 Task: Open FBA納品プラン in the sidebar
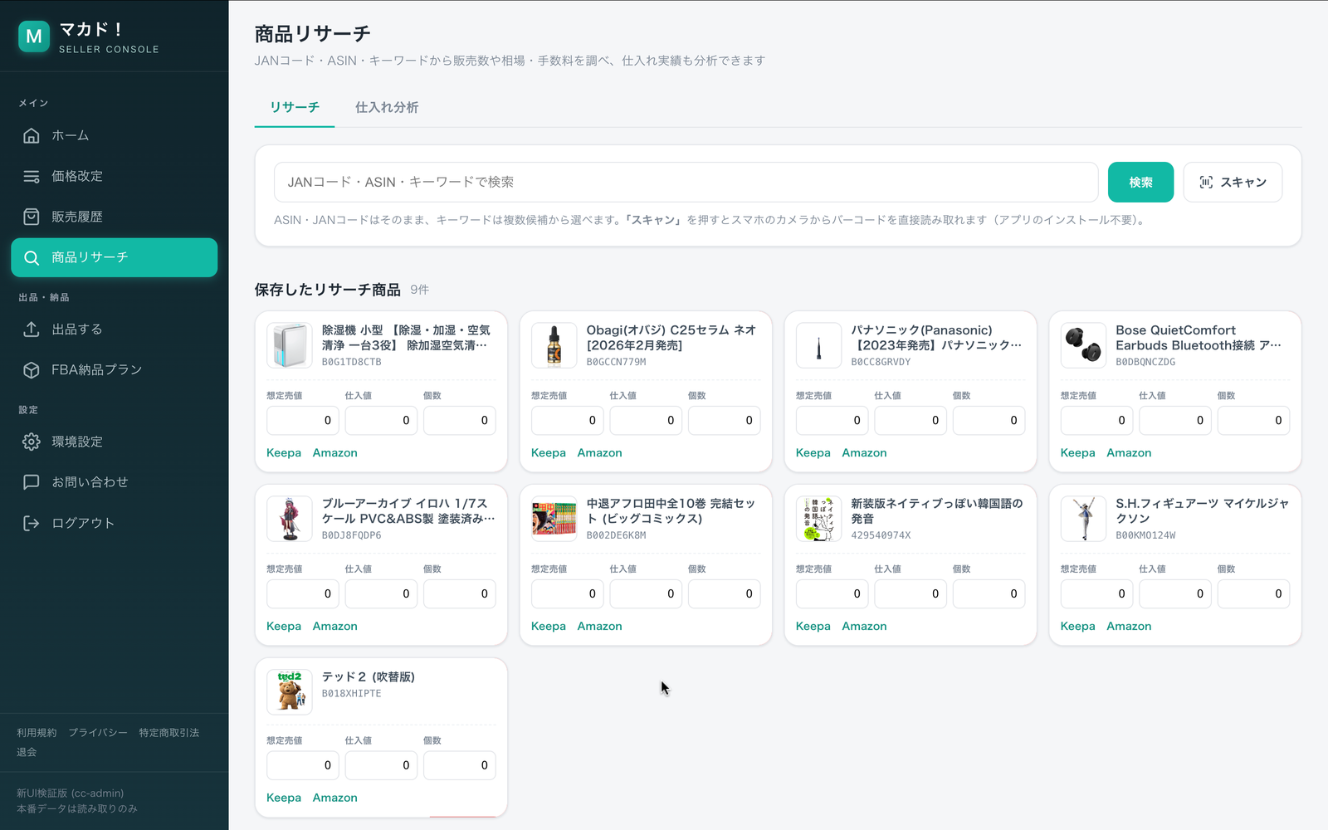click(x=115, y=370)
